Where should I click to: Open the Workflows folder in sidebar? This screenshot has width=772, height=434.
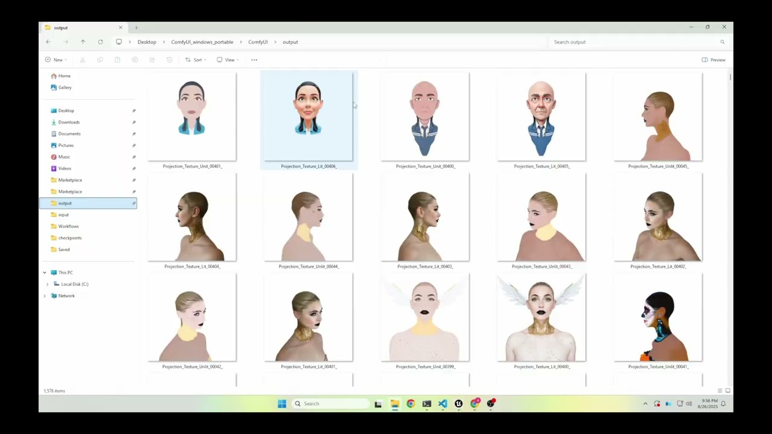click(x=68, y=227)
